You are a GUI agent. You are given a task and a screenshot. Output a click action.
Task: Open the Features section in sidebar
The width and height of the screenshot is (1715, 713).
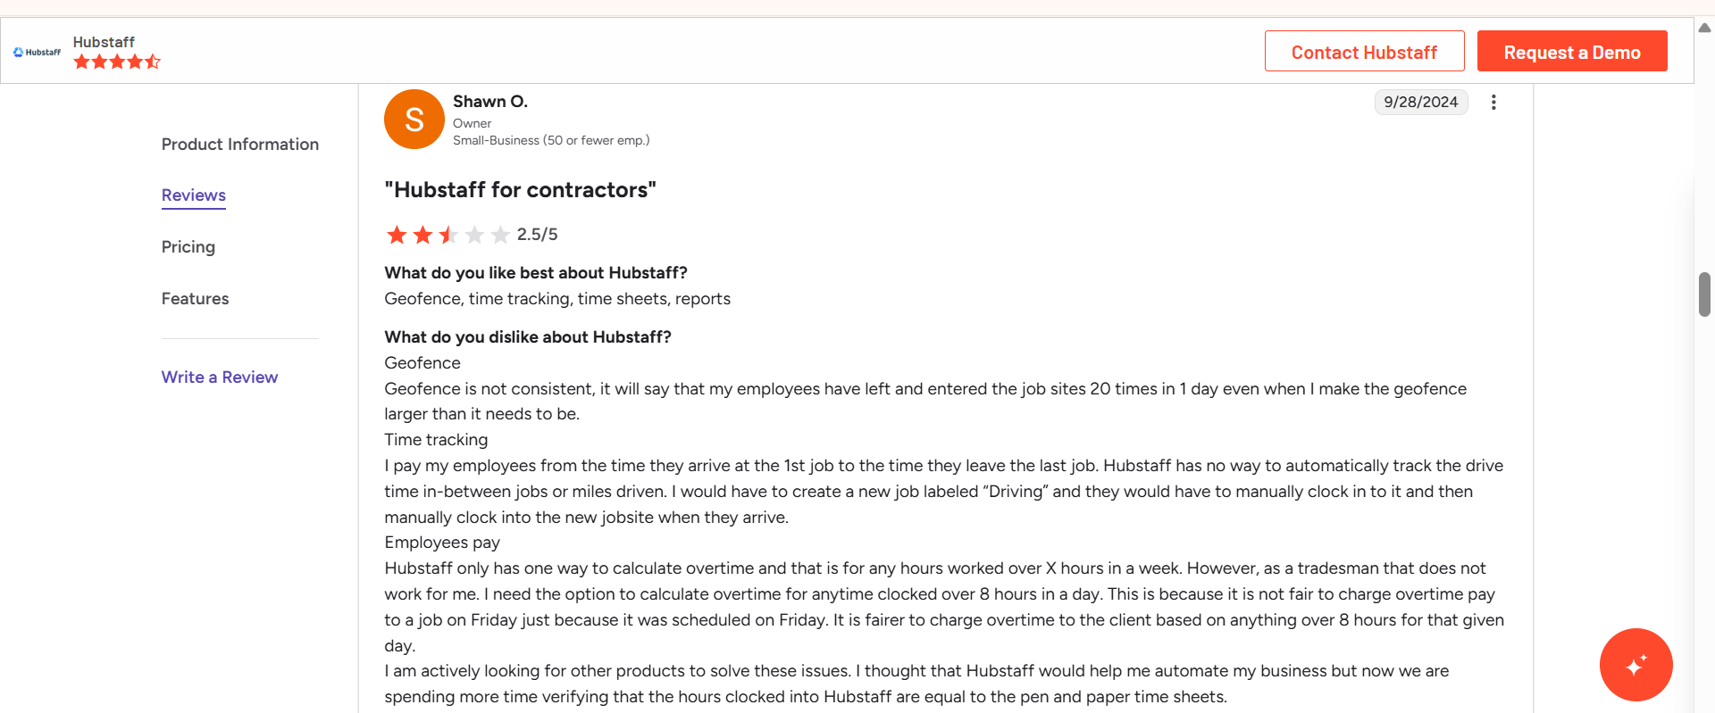click(196, 299)
